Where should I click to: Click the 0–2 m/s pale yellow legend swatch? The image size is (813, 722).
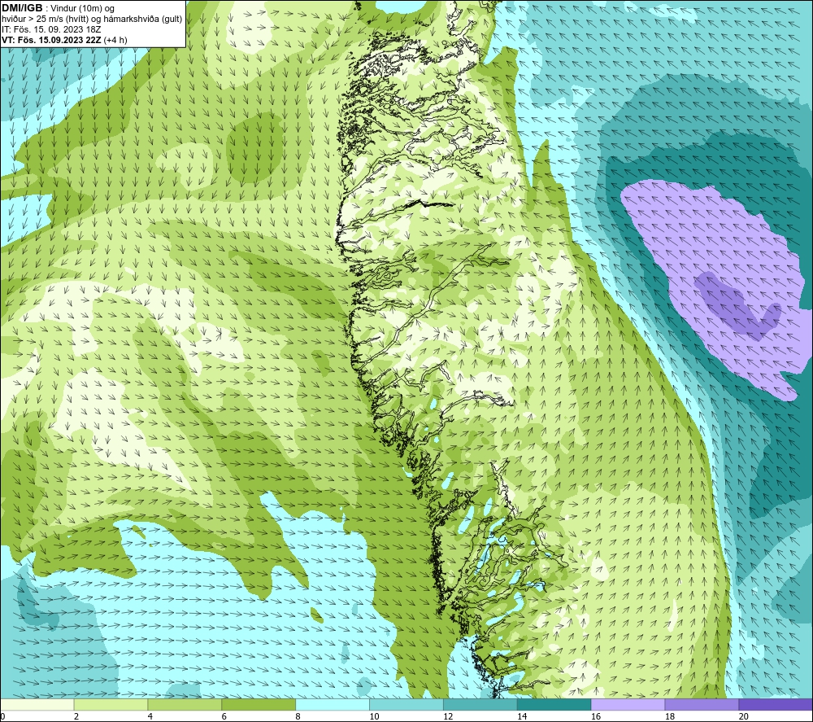[37, 704]
